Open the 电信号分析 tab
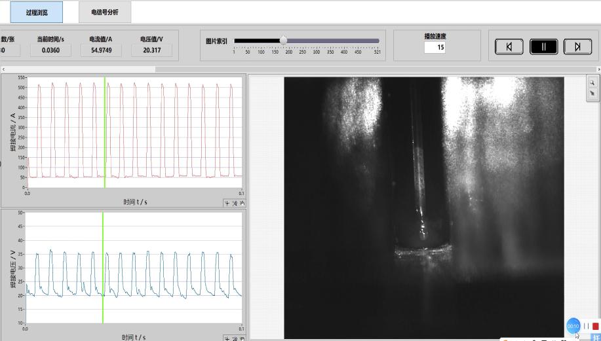This screenshot has width=601, height=341. point(105,12)
